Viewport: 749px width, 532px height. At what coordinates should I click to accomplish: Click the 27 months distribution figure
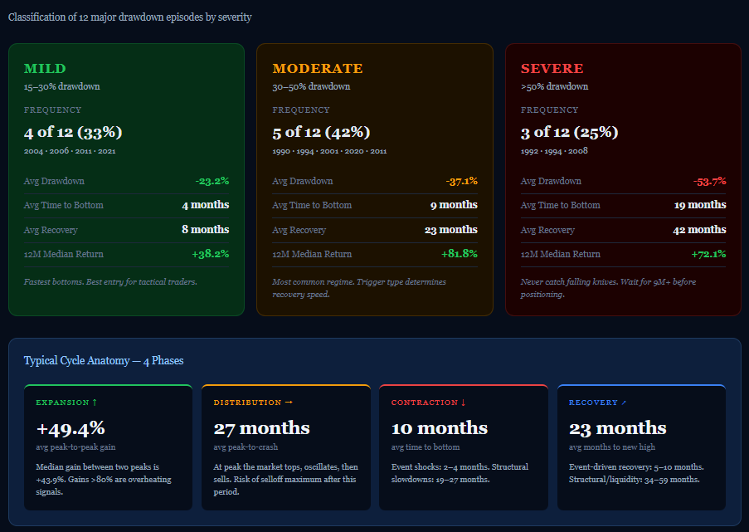point(262,428)
